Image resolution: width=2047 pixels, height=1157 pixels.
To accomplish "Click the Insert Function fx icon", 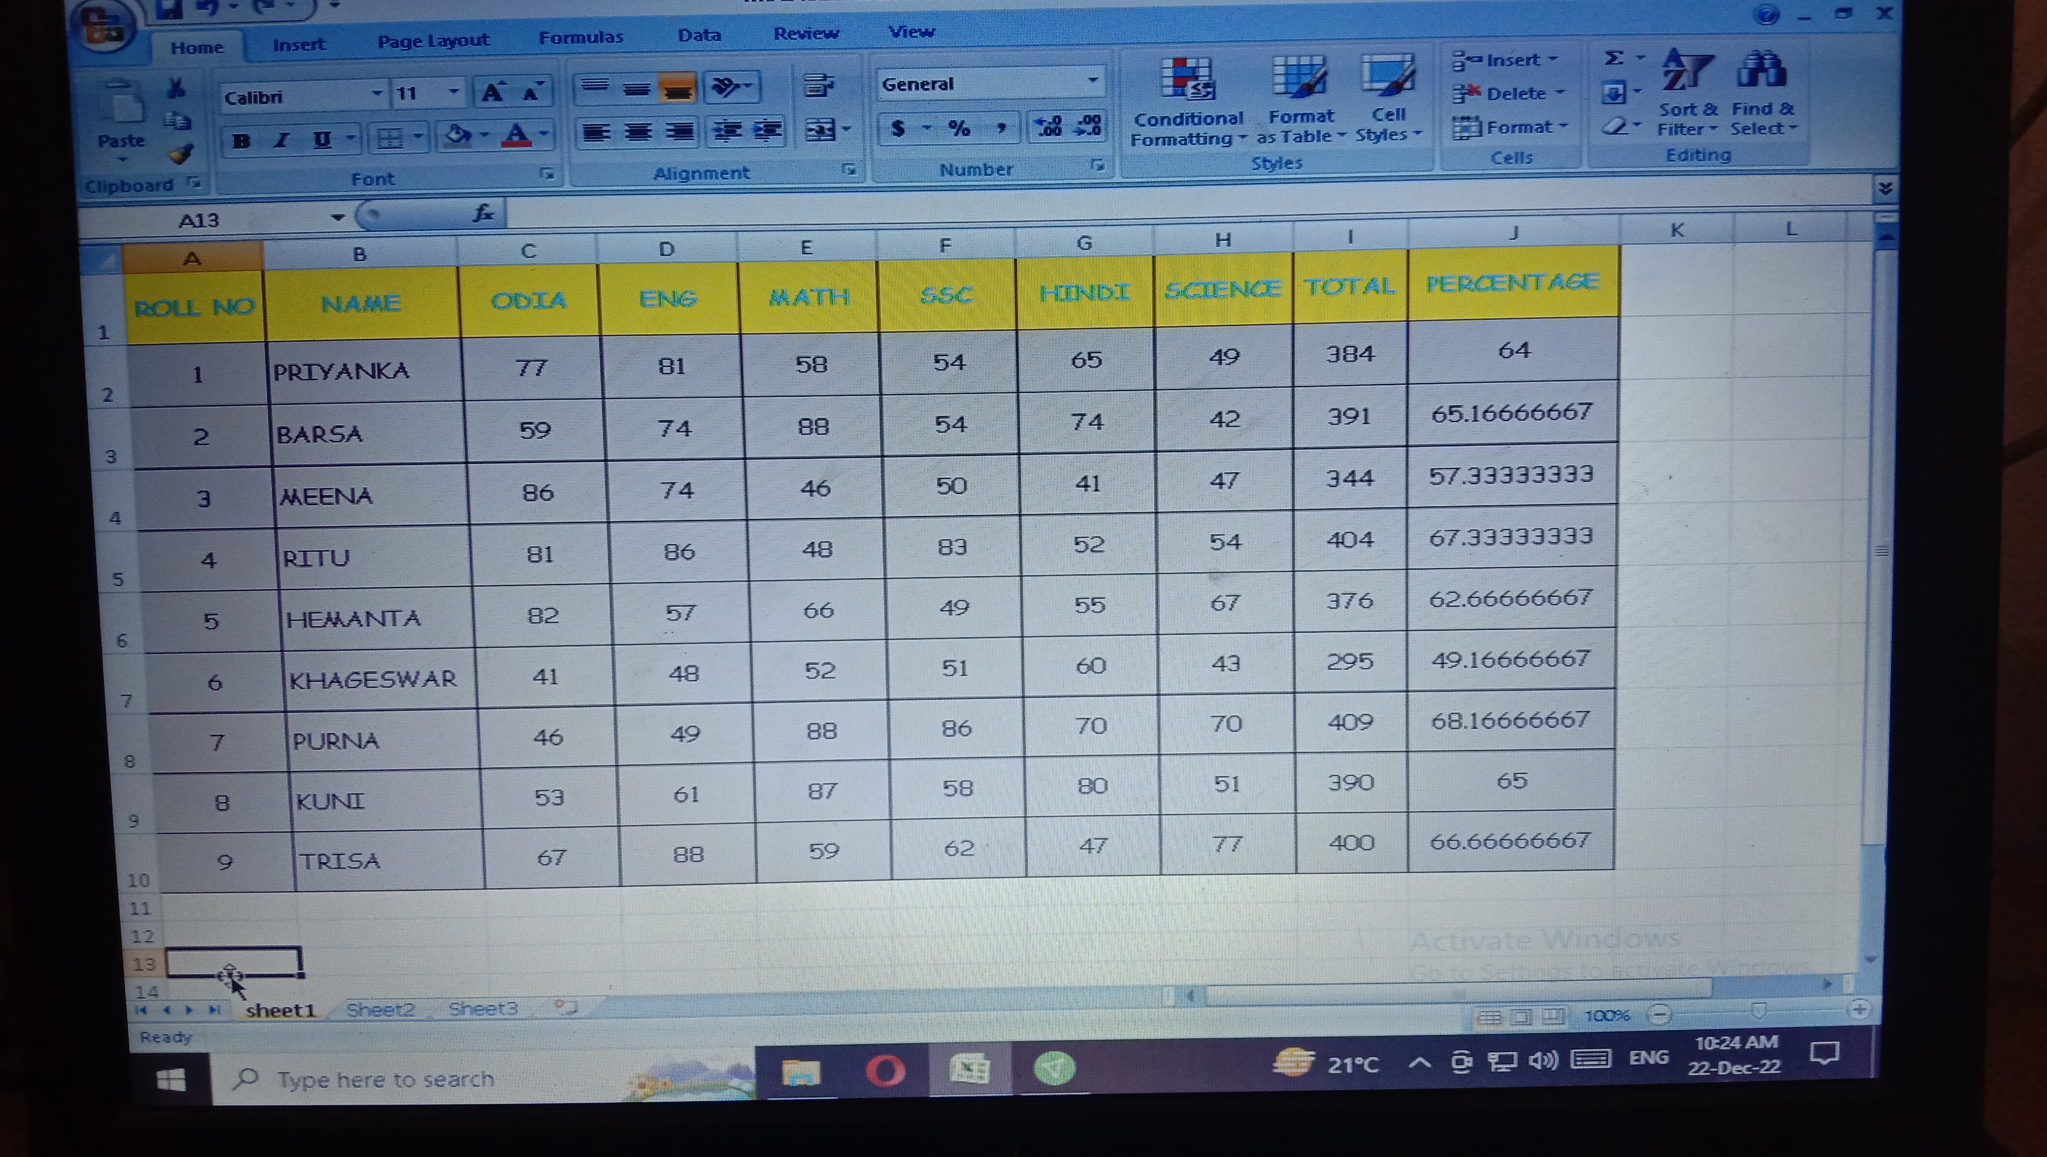I will pos(482,213).
